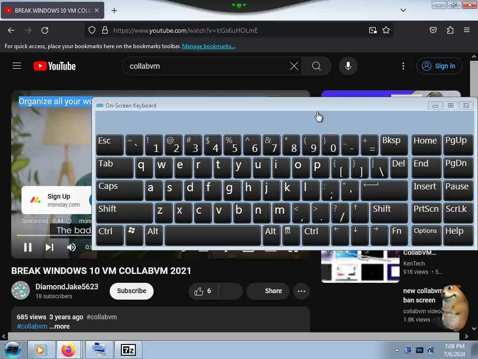Expand the list all tabs chevron
Screen dimensions: 478x359
[403, 10]
